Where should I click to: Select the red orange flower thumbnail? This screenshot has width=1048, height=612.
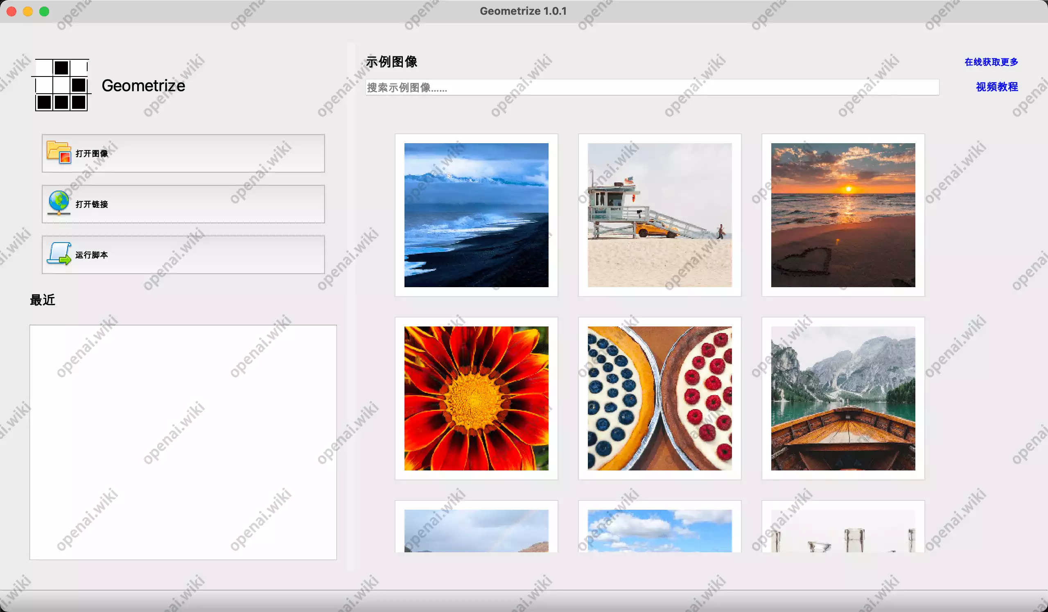coord(476,398)
